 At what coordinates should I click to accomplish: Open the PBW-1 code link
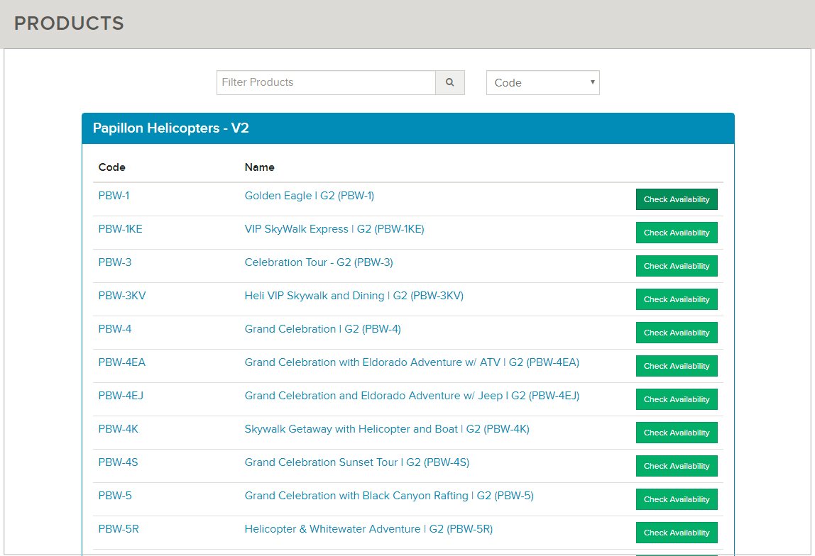[114, 196]
